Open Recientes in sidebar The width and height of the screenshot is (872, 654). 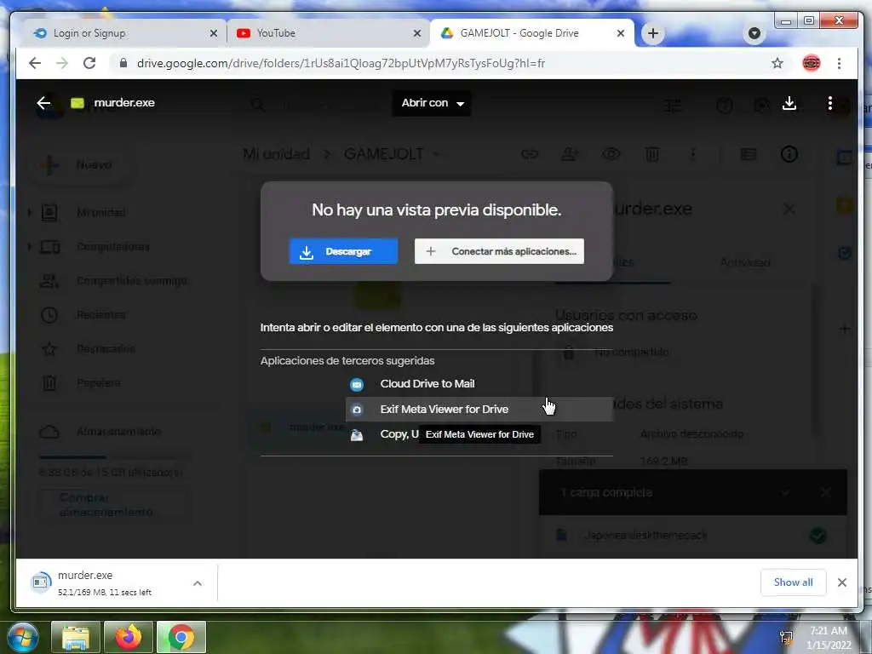(x=100, y=315)
